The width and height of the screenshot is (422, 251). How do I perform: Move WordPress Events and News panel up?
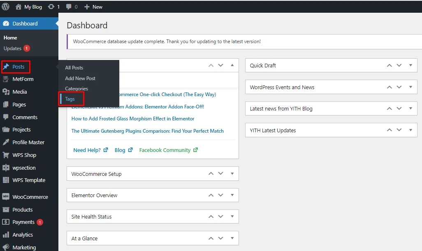click(389, 87)
